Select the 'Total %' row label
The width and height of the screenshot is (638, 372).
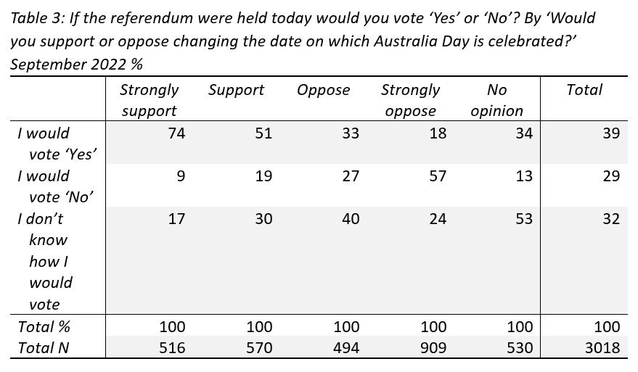[x=44, y=326]
